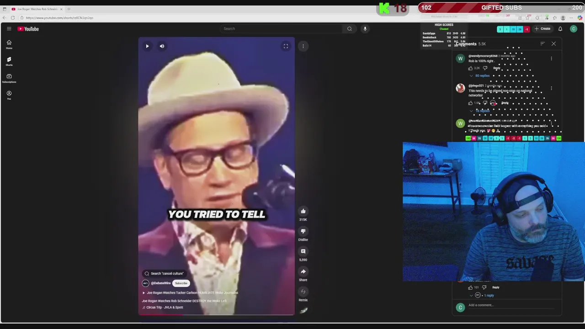Open the Circus Trip · JVLA & Spott sound link

coord(163,308)
